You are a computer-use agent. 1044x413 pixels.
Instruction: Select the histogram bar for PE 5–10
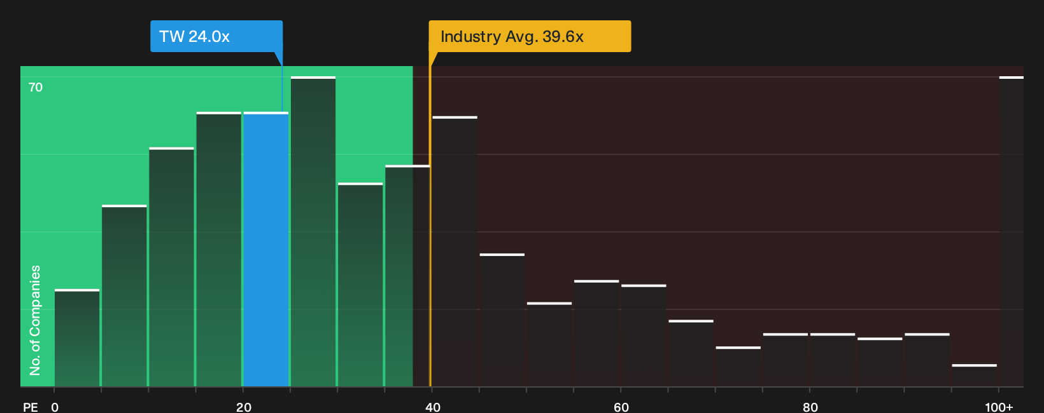[124, 295]
